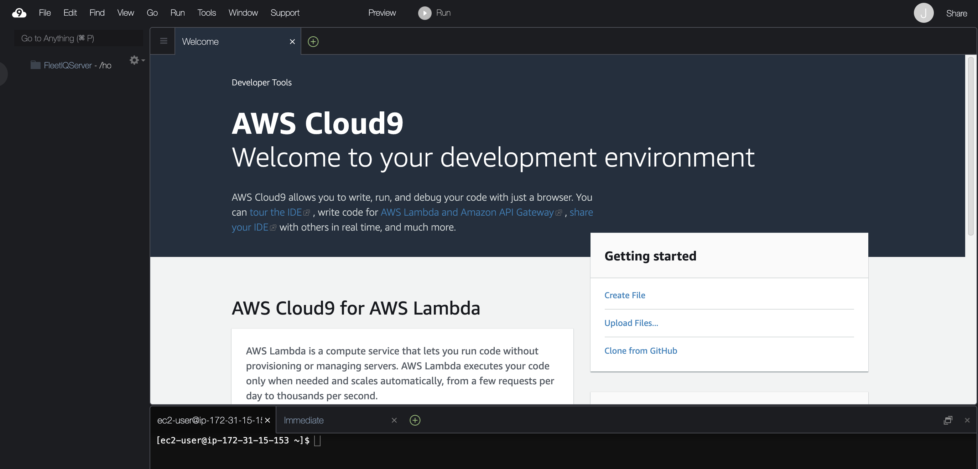Click the collapsed side panel handle
Viewport: 978px width, 469px height.
[3, 74]
